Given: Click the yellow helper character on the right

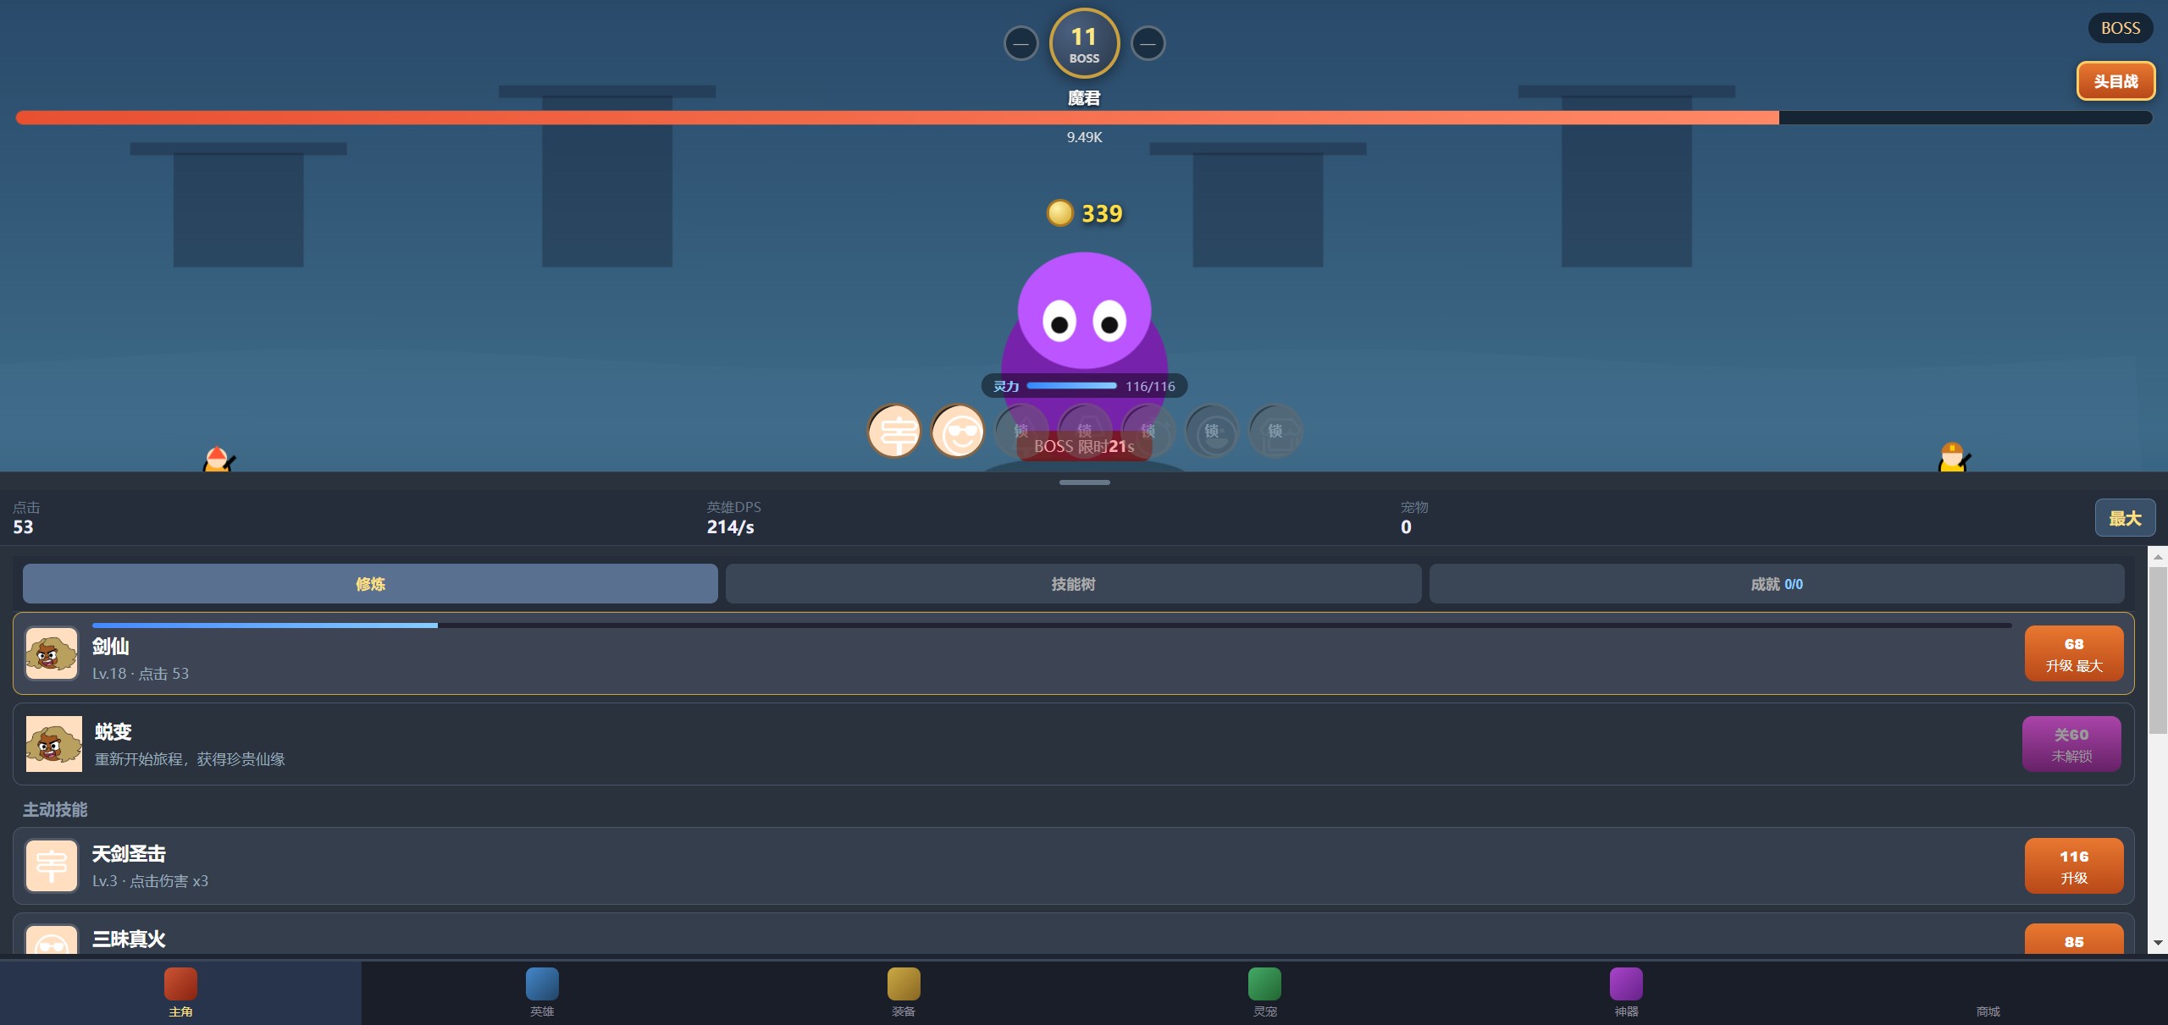Looking at the screenshot, I should (1954, 457).
